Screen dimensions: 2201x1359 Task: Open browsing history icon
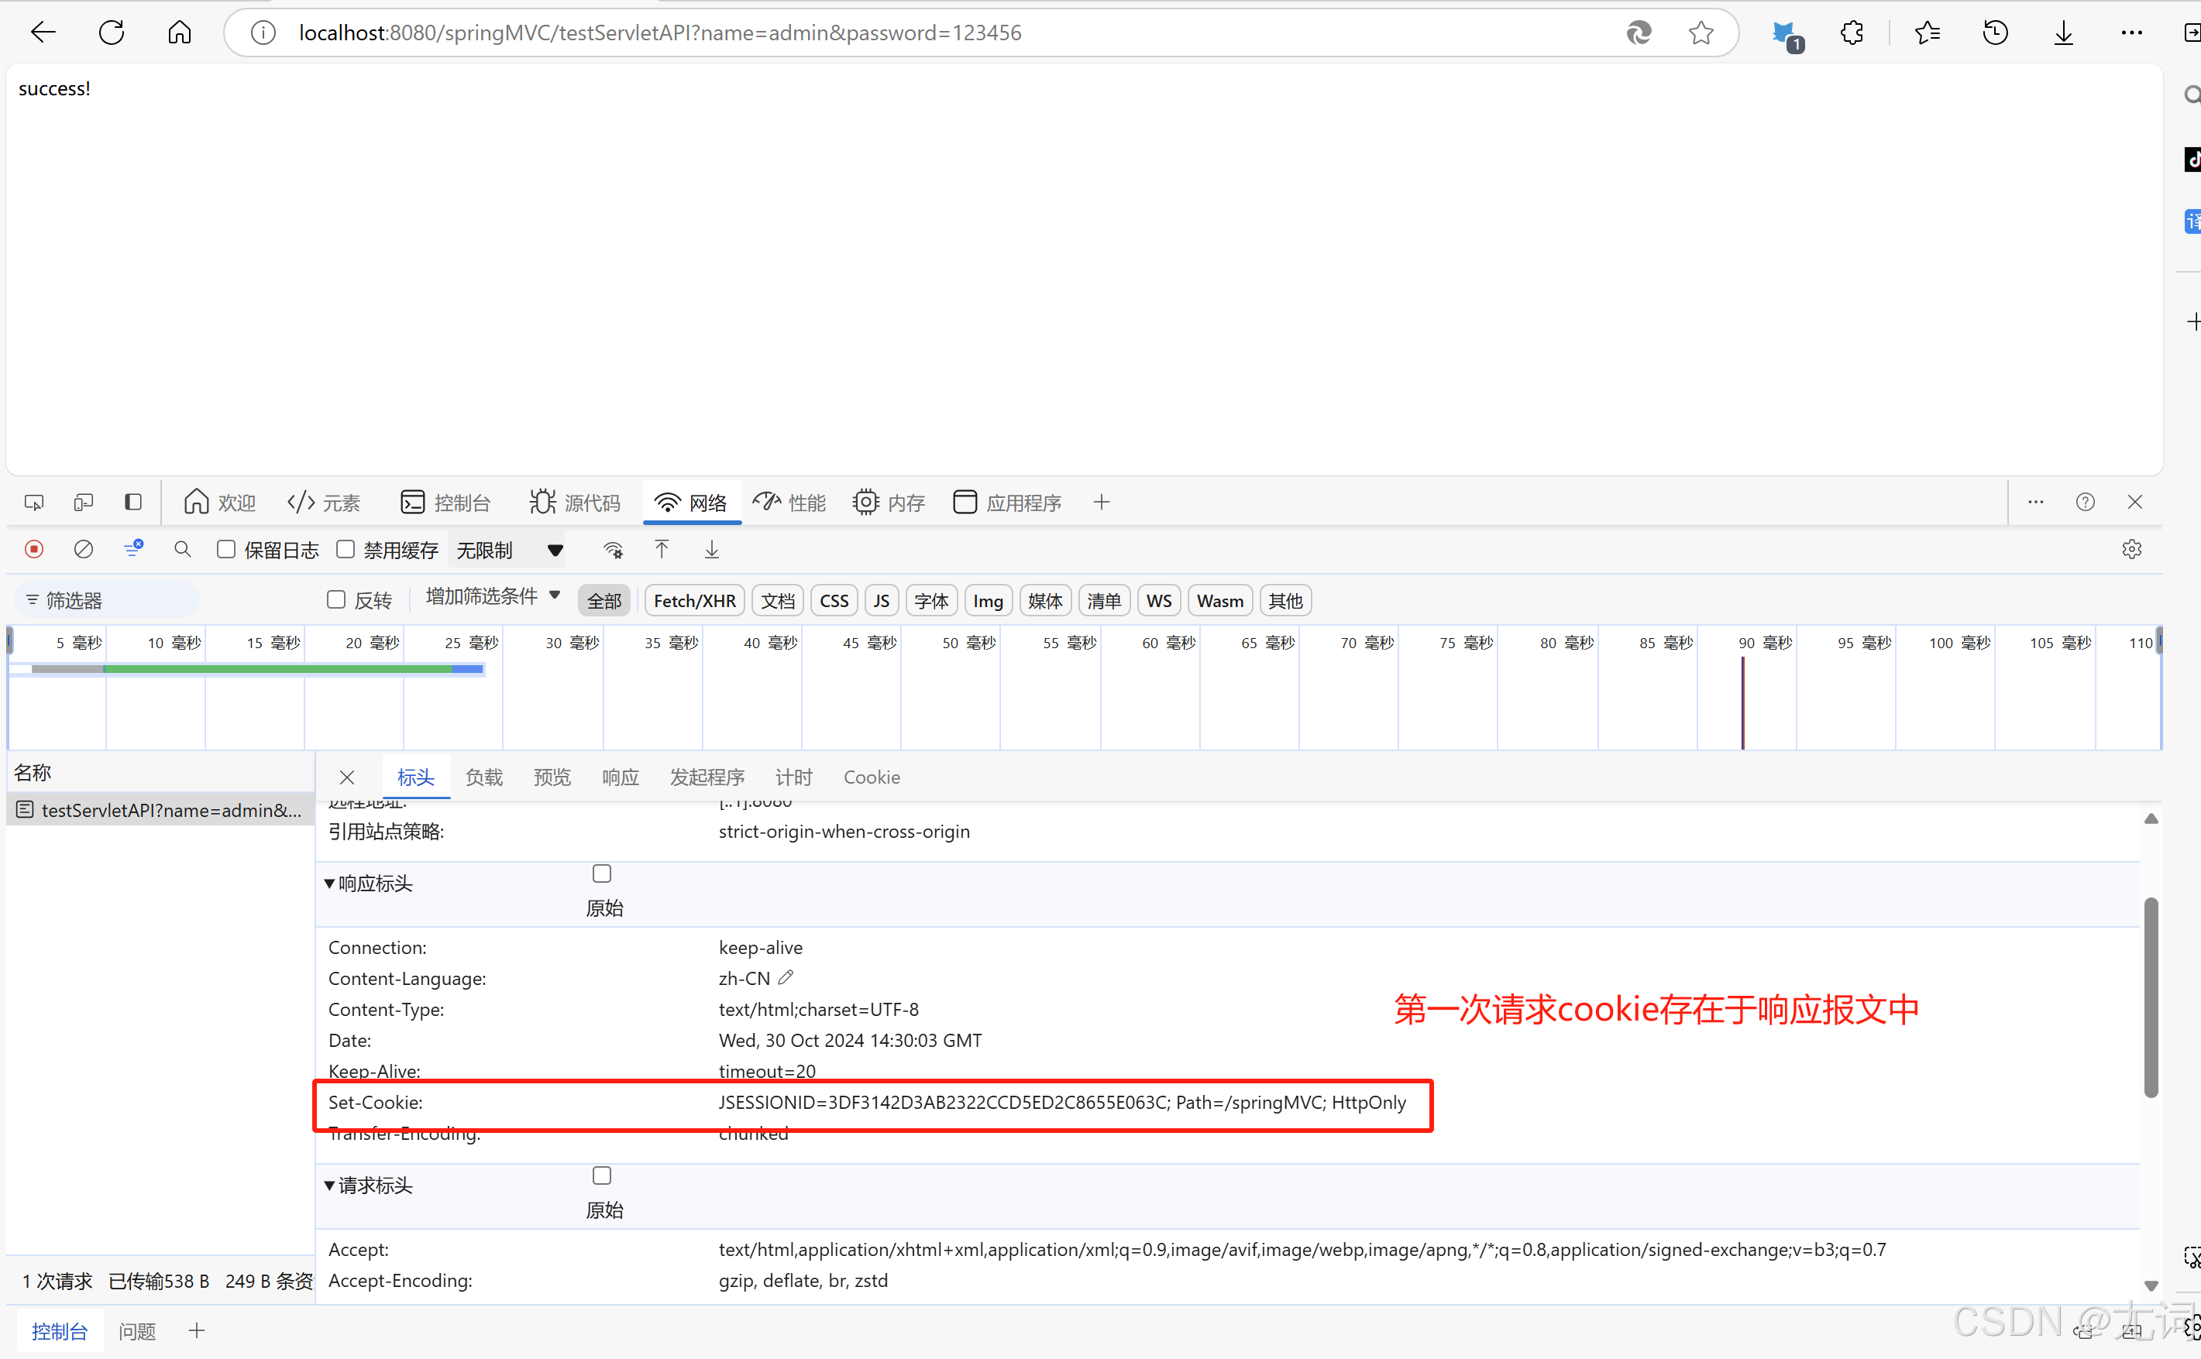pyautogui.click(x=1995, y=33)
